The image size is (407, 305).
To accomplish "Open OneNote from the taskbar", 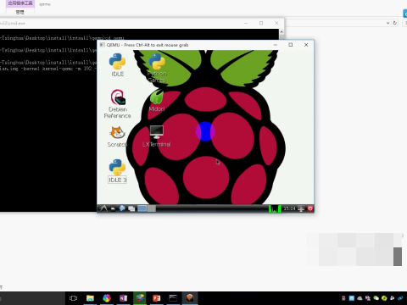I will (123, 298).
